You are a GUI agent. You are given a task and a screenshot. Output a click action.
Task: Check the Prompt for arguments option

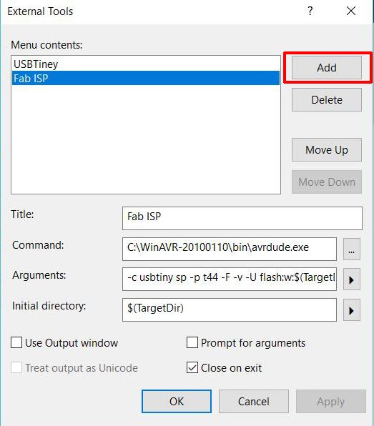[x=192, y=342]
